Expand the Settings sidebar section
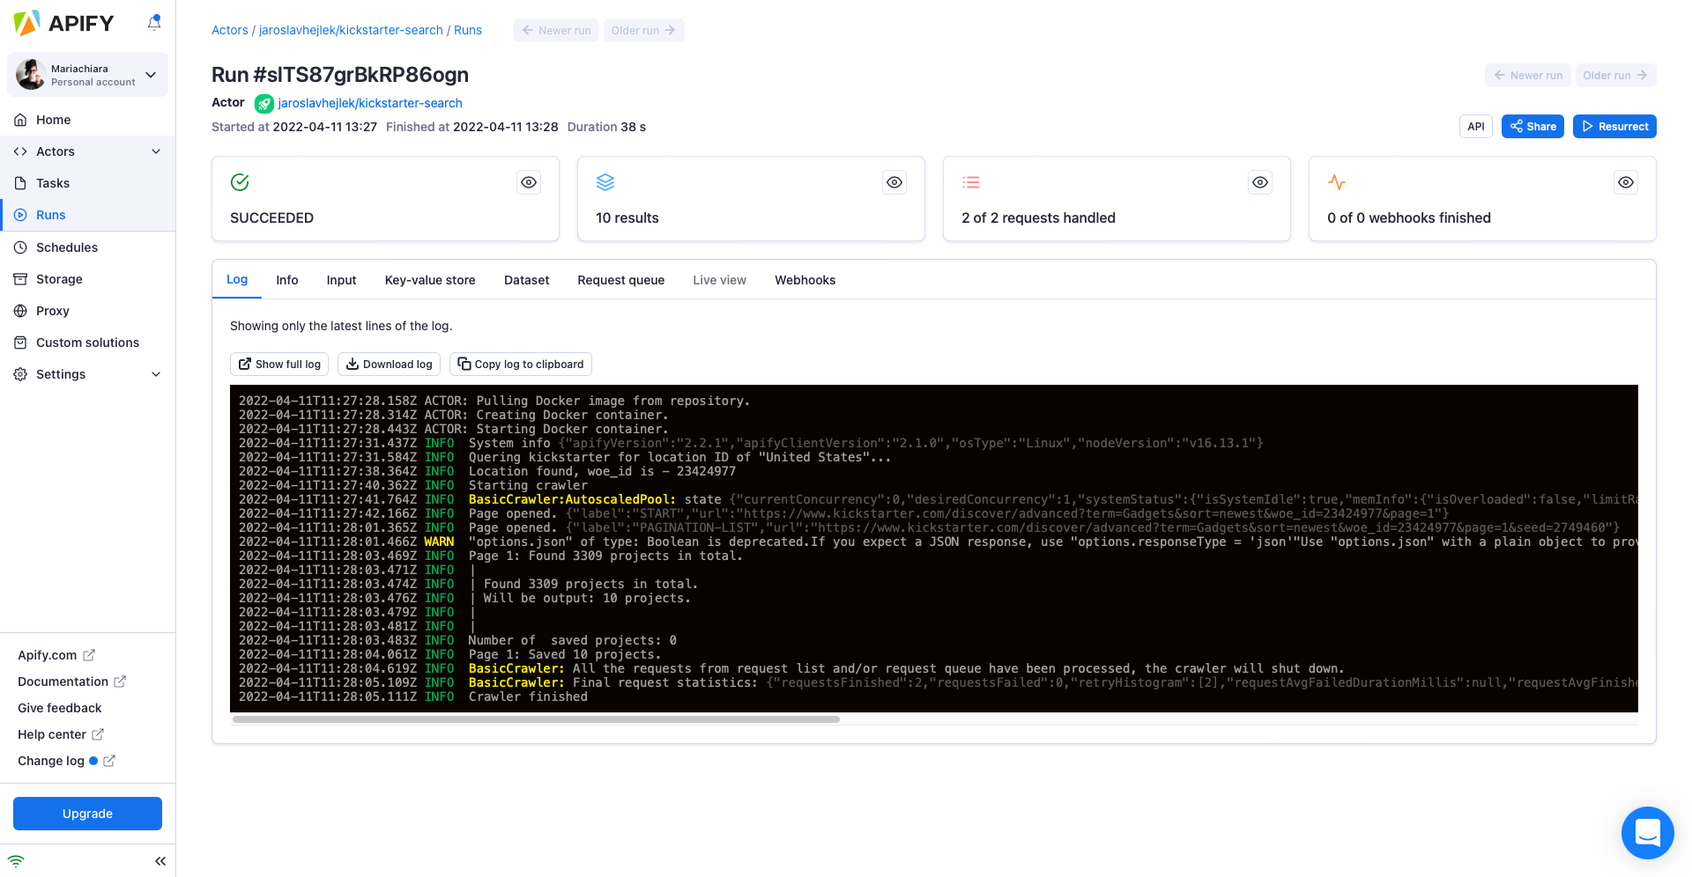 coord(156,374)
